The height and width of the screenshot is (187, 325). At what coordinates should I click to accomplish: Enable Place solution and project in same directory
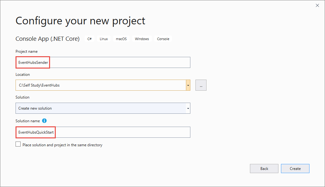[x=18, y=145]
